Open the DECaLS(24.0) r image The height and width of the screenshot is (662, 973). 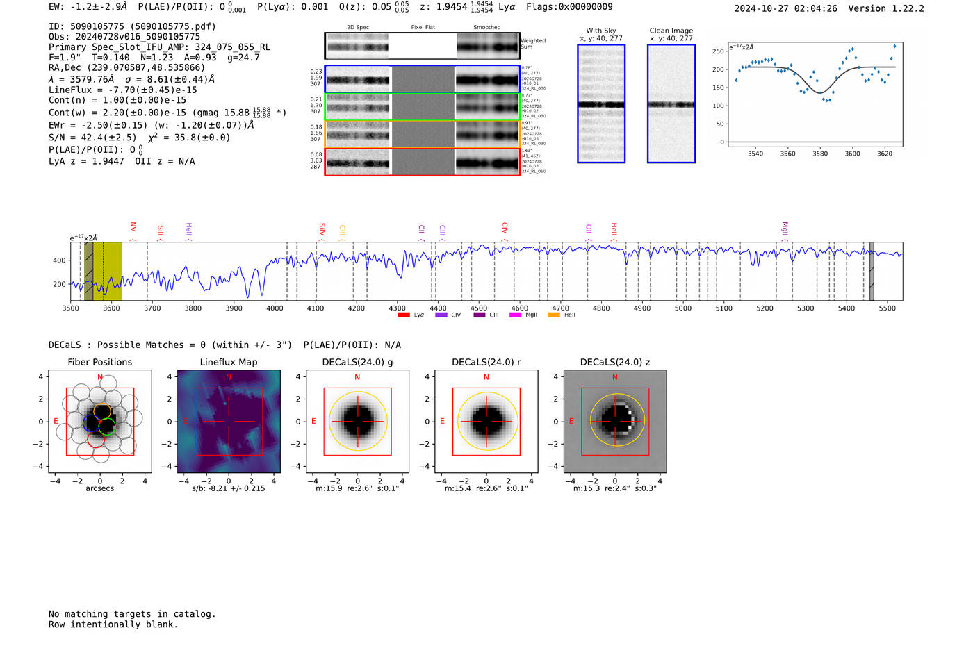click(486, 421)
